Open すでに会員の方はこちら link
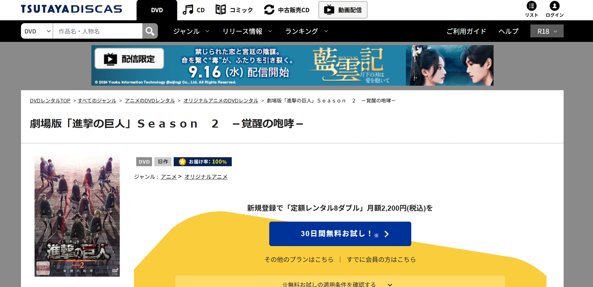 pos(381,259)
